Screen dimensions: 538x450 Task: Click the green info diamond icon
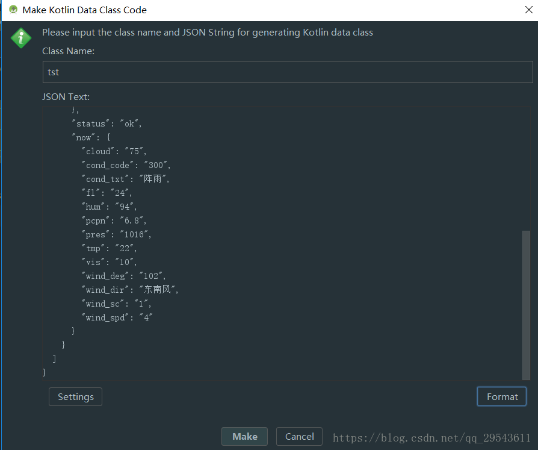point(21,38)
